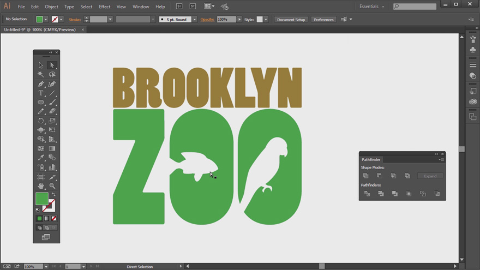Collapse the Tools panel with double arrows

pyautogui.click(x=51, y=52)
